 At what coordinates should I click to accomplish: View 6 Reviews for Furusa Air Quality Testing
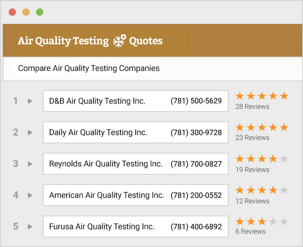[x=250, y=231]
